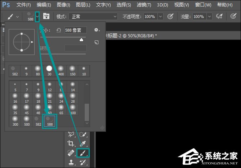Choose the 100 brush preset

[x=73, y=109]
